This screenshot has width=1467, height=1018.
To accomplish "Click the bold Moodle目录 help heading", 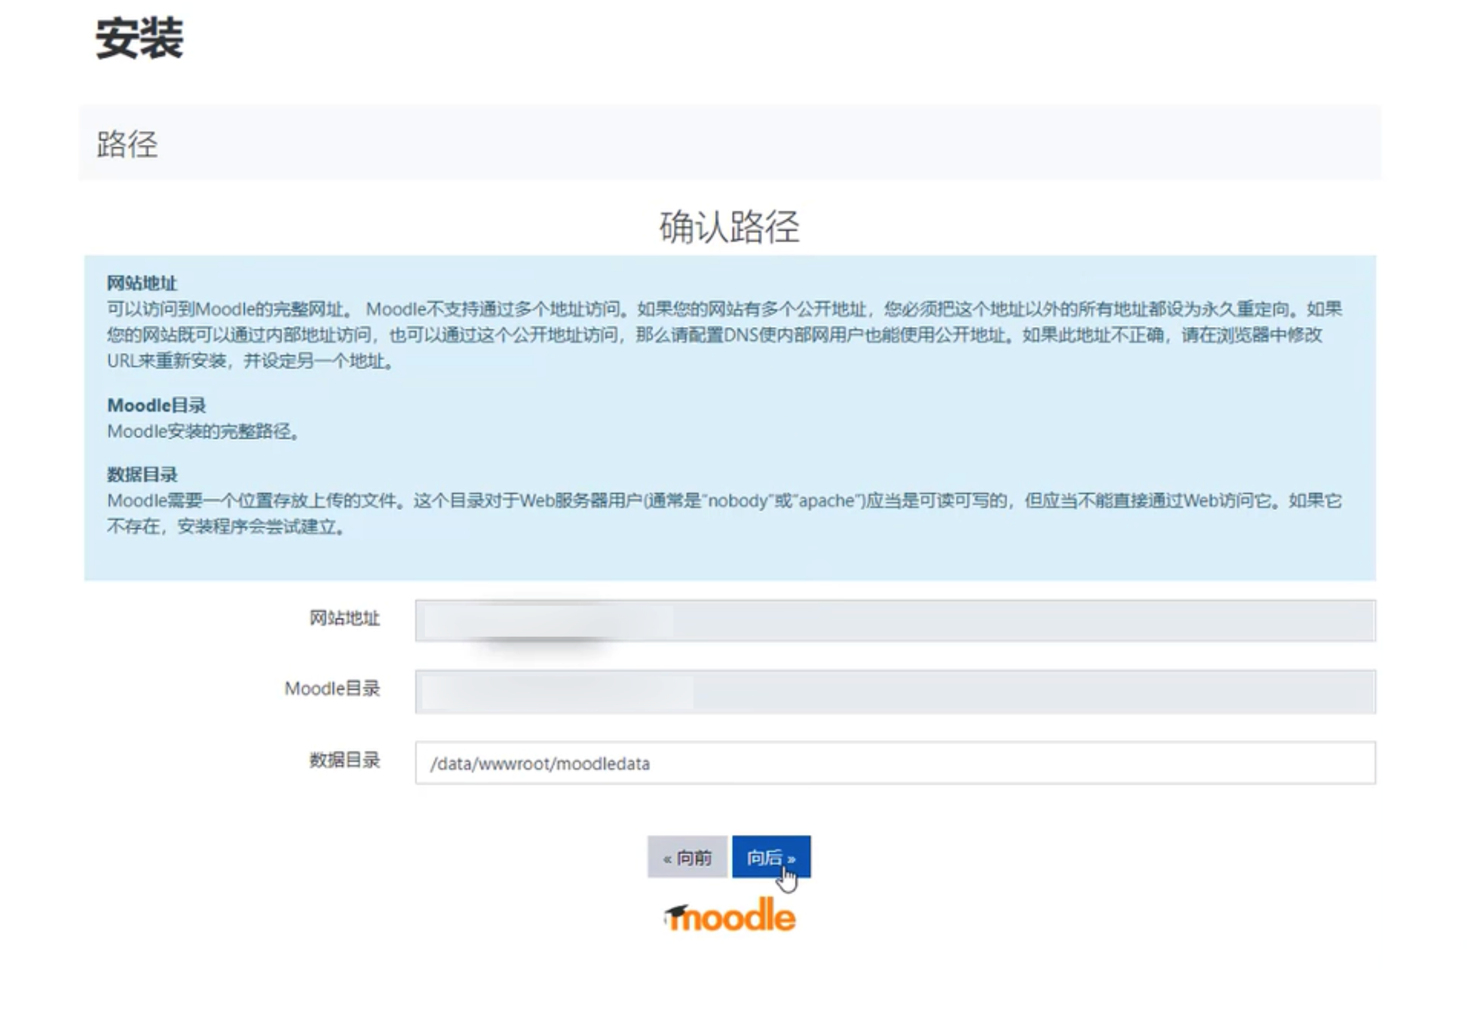I will pos(156,405).
